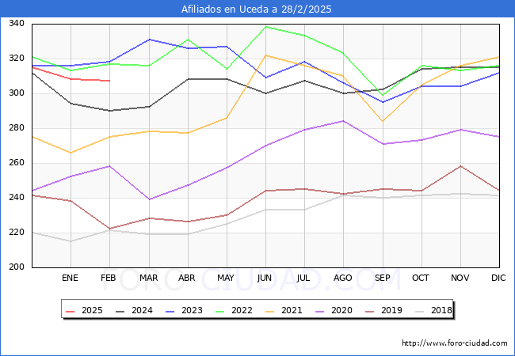Click the JUN month axis label
This screenshot has height=356, width=515.
point(265,278)
